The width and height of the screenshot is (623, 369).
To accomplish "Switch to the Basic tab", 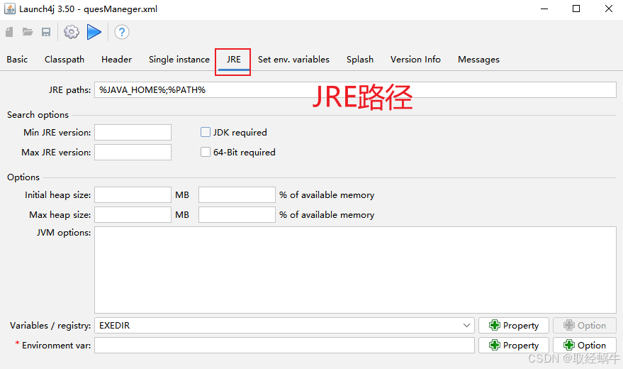I will [x=17, y=59].
